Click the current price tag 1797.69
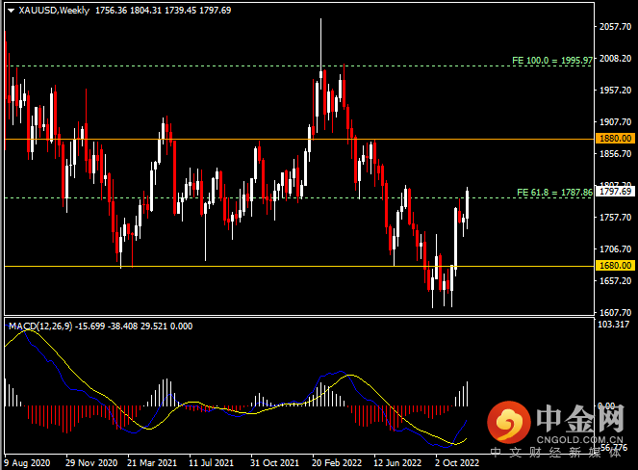638x470 pixels. click(612, 192)
